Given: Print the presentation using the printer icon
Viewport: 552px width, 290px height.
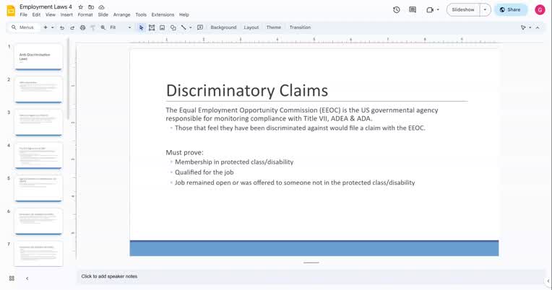Looking at the screenshot, I should pyautogui.click(x=82, y=27).
